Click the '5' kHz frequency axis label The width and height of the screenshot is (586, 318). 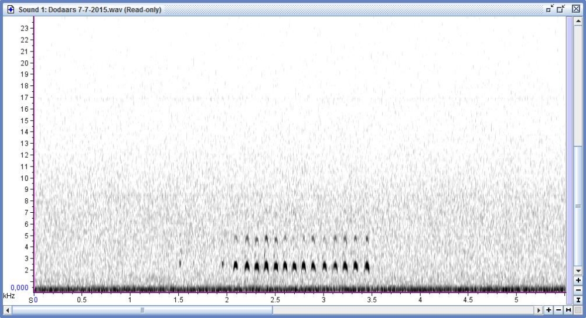point(26,236)
